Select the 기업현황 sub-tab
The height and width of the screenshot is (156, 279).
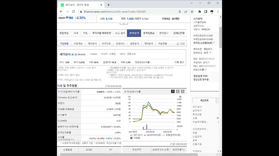(64, 44)
